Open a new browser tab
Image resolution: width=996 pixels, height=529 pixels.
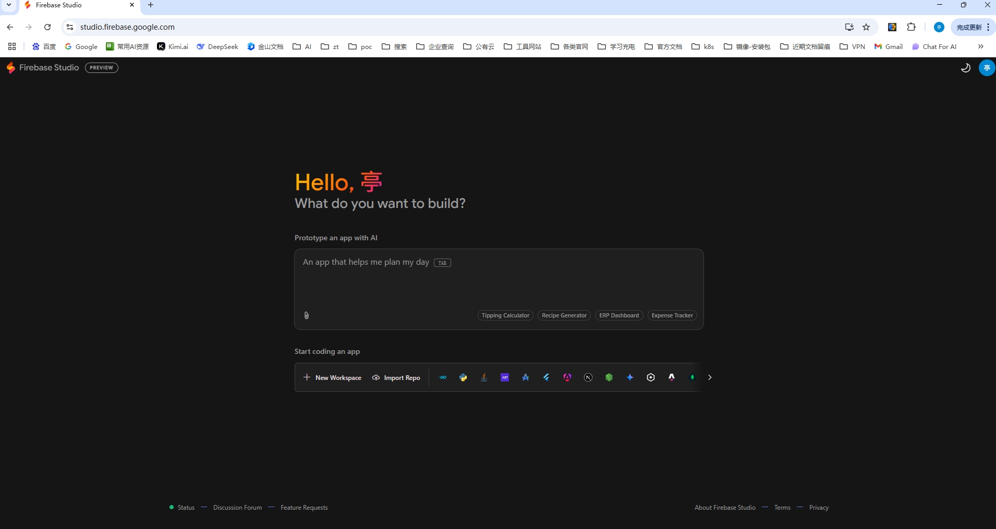(x=151, y=5)
